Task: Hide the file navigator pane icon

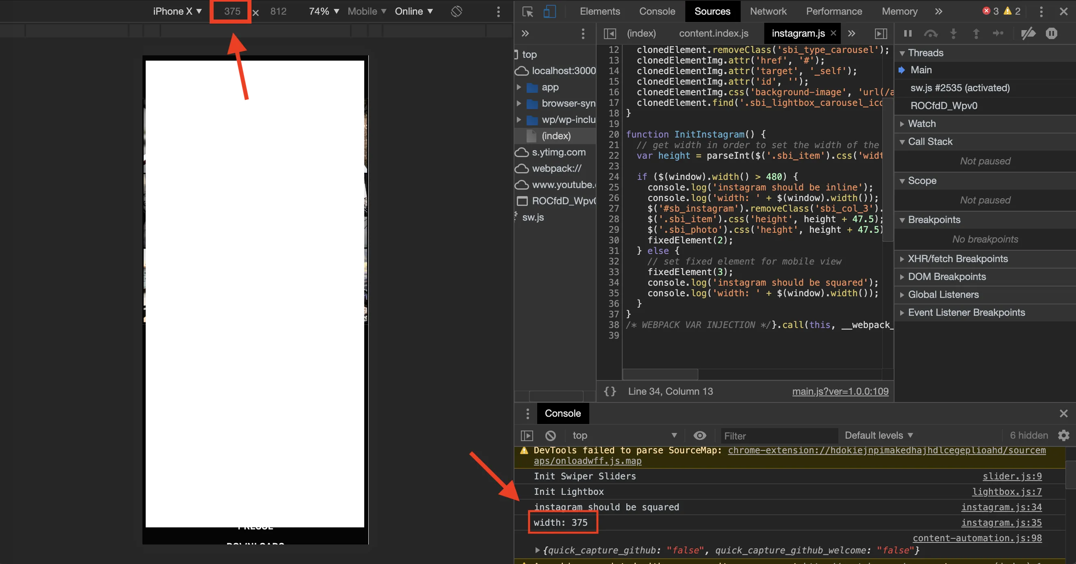Action: pyautogui.click(x=610, y=33)
